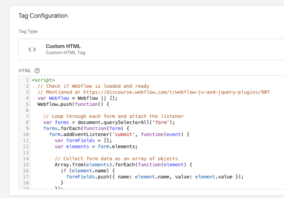Image resolution: width=284 pixels, height=198 pixels.
Task: Click the opening <script> tag on line 1
Action: (43, 80)
